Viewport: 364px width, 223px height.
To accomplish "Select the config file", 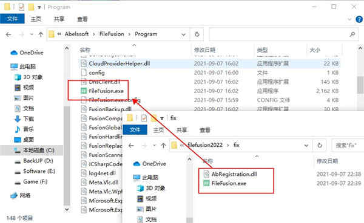I will (x=97, y=73).
